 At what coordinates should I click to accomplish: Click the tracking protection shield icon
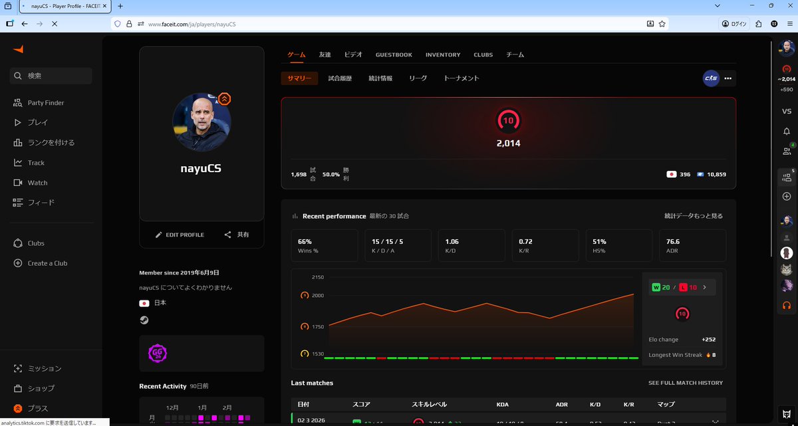118,24
